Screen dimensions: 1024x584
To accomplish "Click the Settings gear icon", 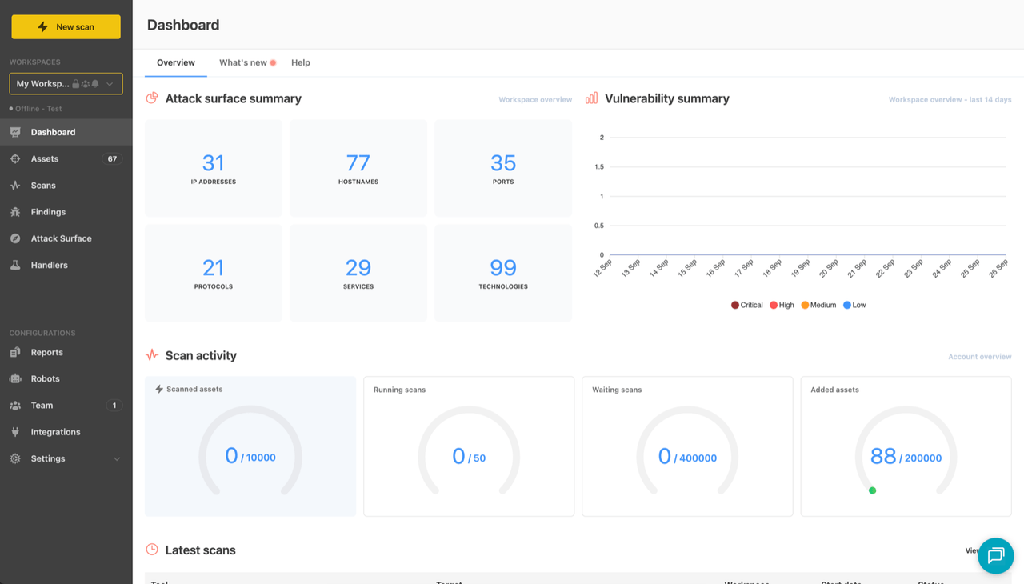I will [15, 458].
